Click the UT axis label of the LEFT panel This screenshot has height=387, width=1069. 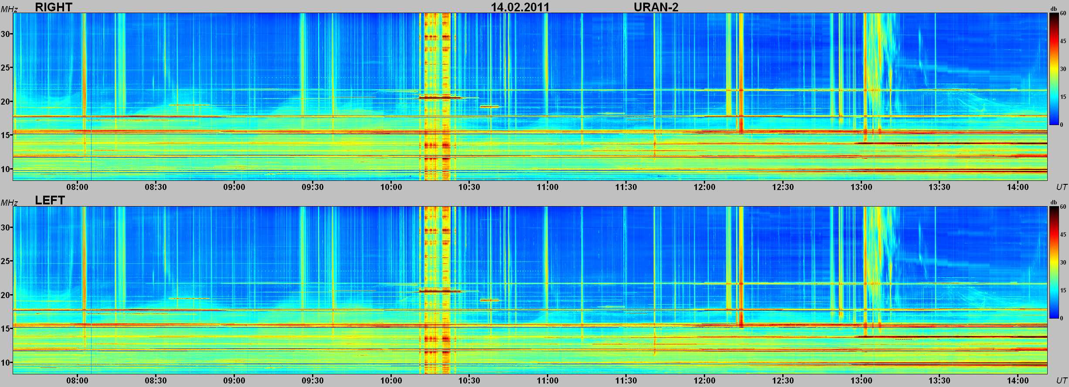1062,380
